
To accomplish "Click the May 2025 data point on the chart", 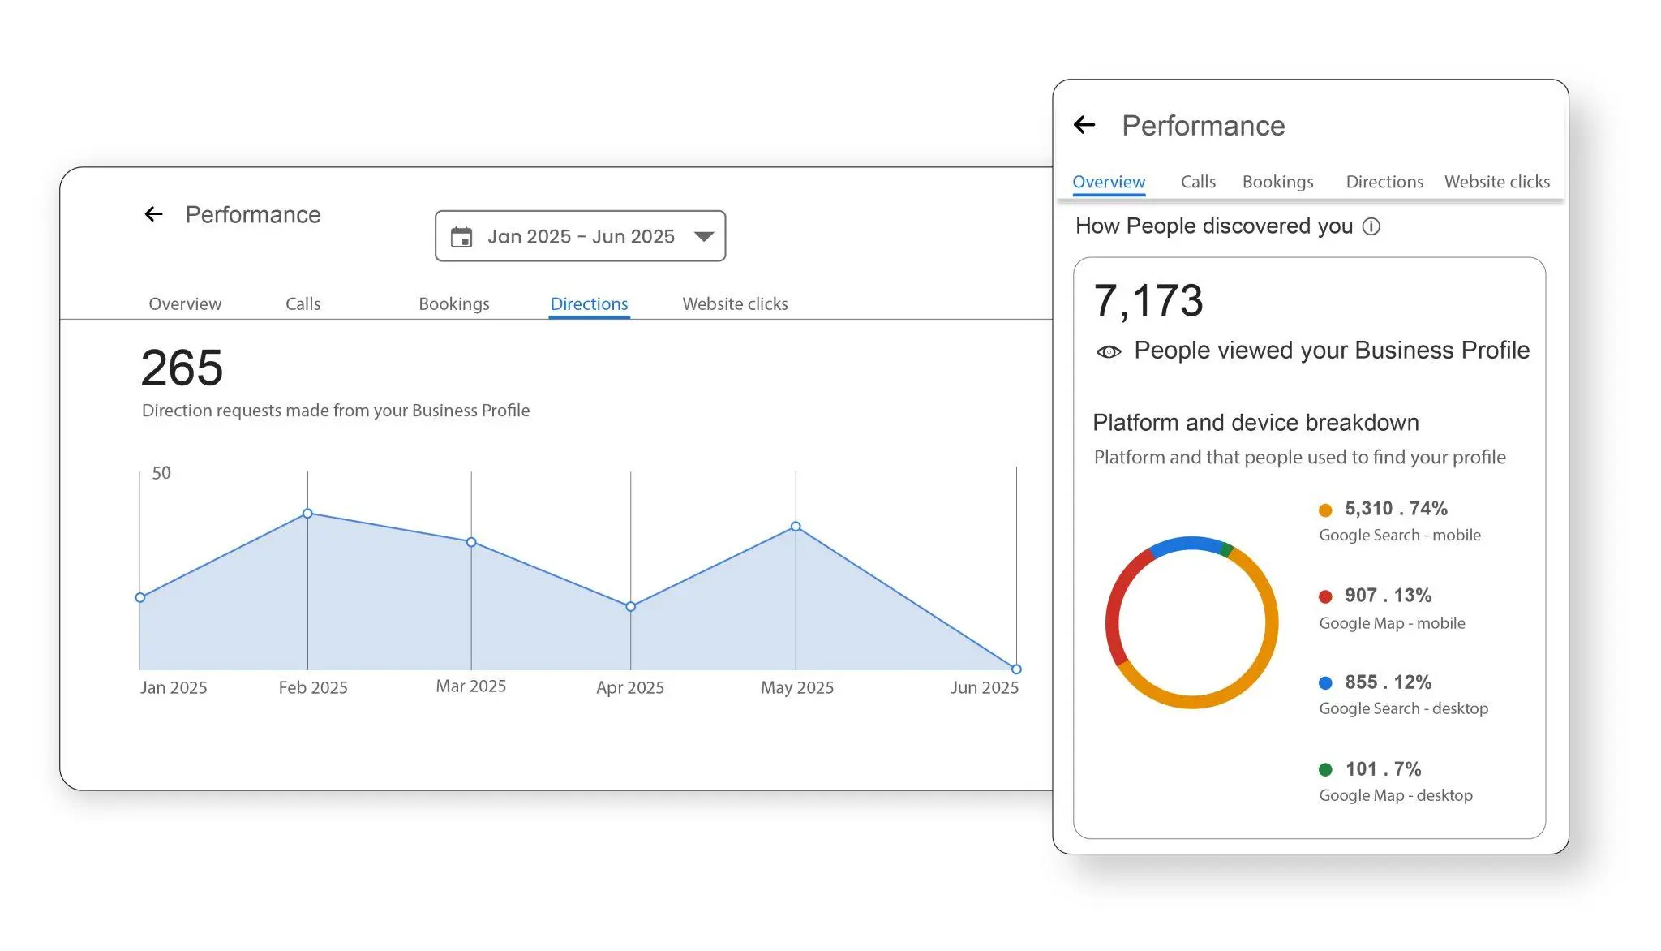I will pyautogui.click(x=796, y=527).
